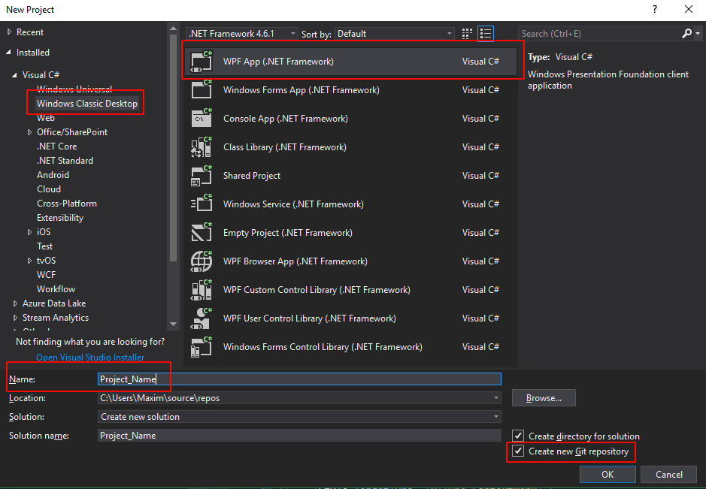Click the Shared Project template icon

[201, 176]
